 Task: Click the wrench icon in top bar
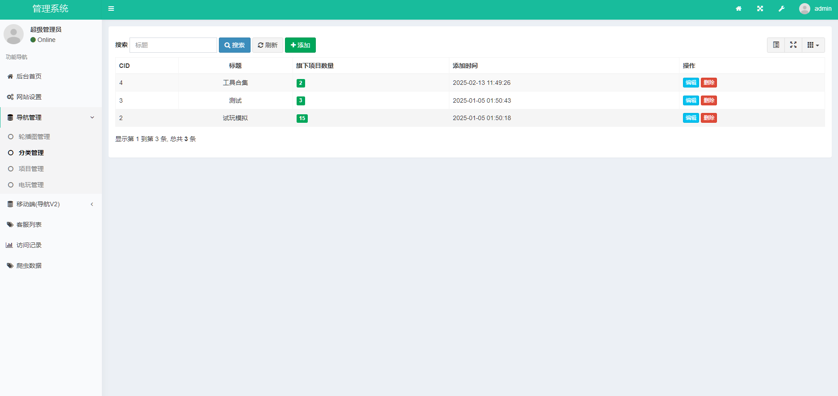click(x=781, y=8)
